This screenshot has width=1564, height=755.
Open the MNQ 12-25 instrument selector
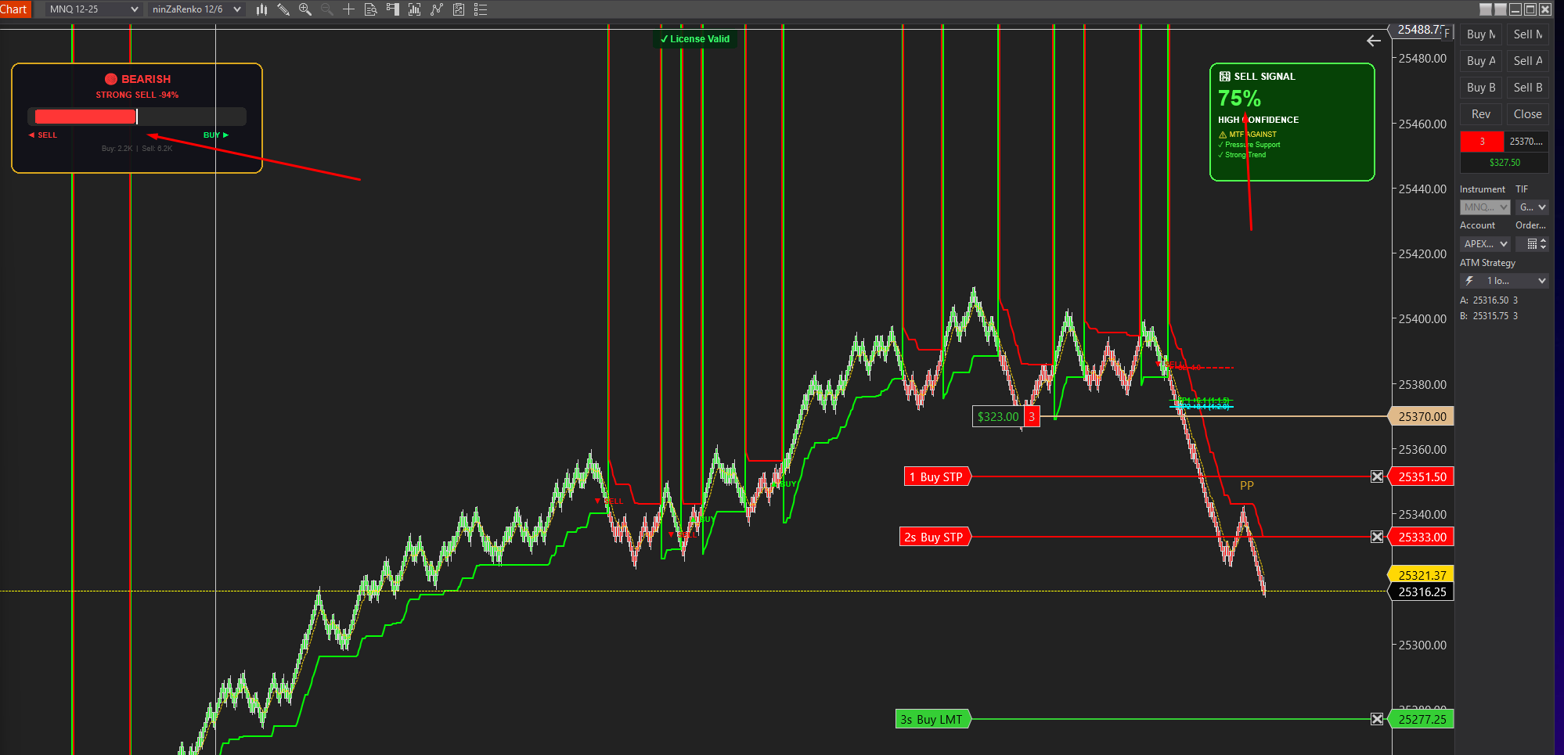click(x=88, y=9)
